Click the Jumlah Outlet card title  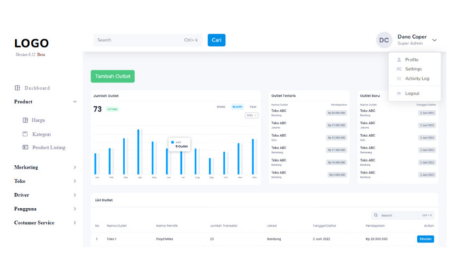(106, 95)
